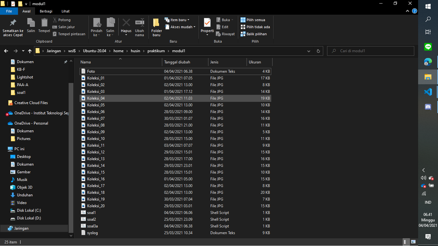
Task: Switch to the Lihat ribbon tab
Action: tap(65, 11)
